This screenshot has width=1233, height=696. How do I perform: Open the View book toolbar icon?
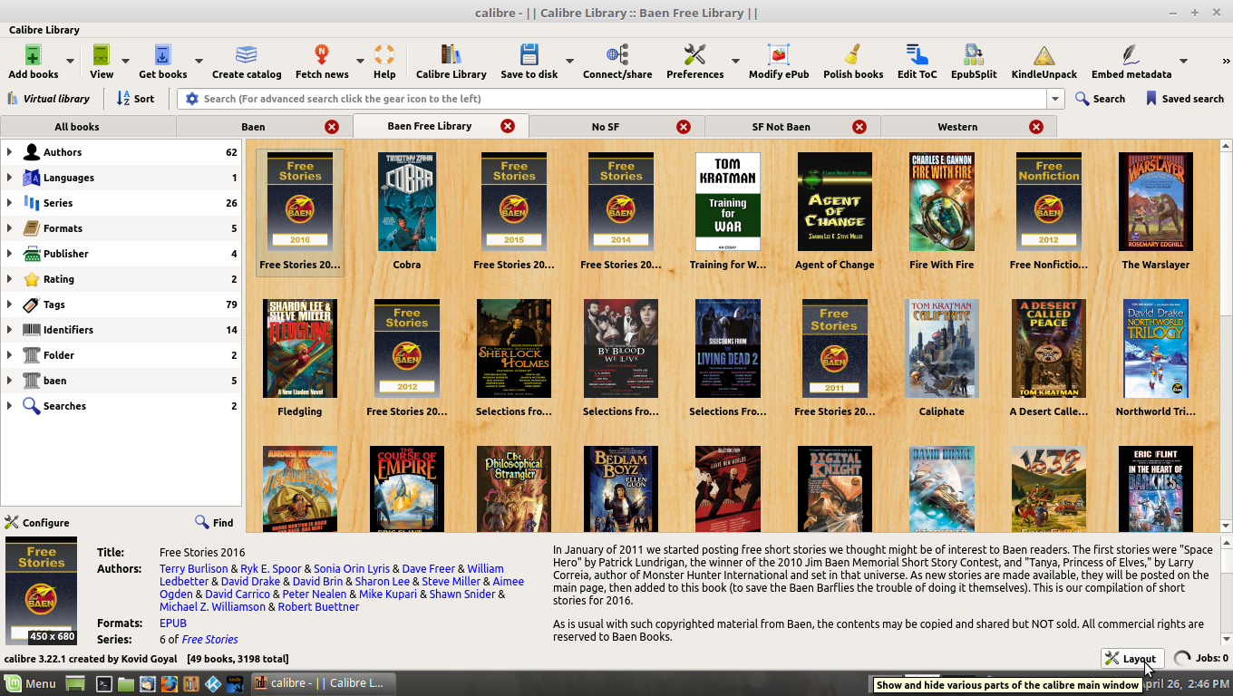coord(102,61)
